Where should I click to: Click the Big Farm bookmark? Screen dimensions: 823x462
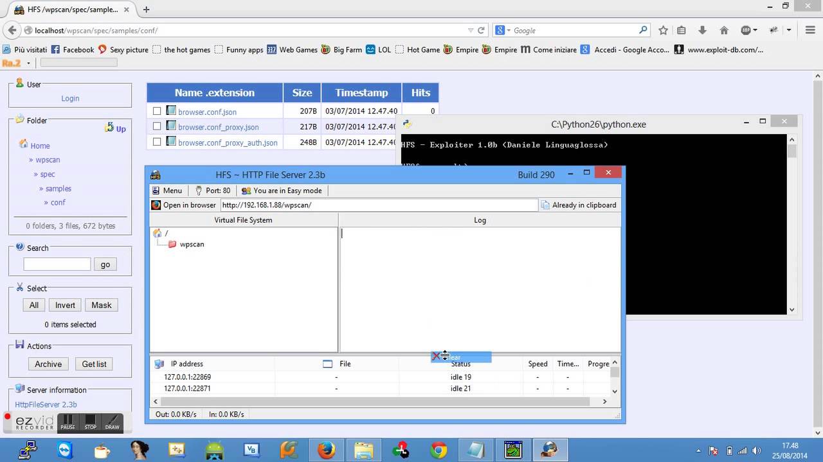point(341,49)
